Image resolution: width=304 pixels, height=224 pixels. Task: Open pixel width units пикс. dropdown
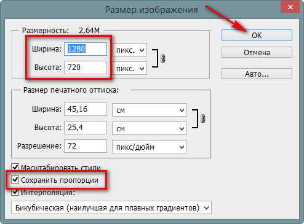pos(130,50)
